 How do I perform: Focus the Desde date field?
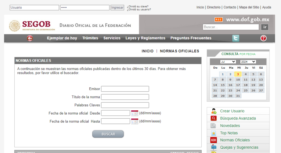tap(116, 113)
